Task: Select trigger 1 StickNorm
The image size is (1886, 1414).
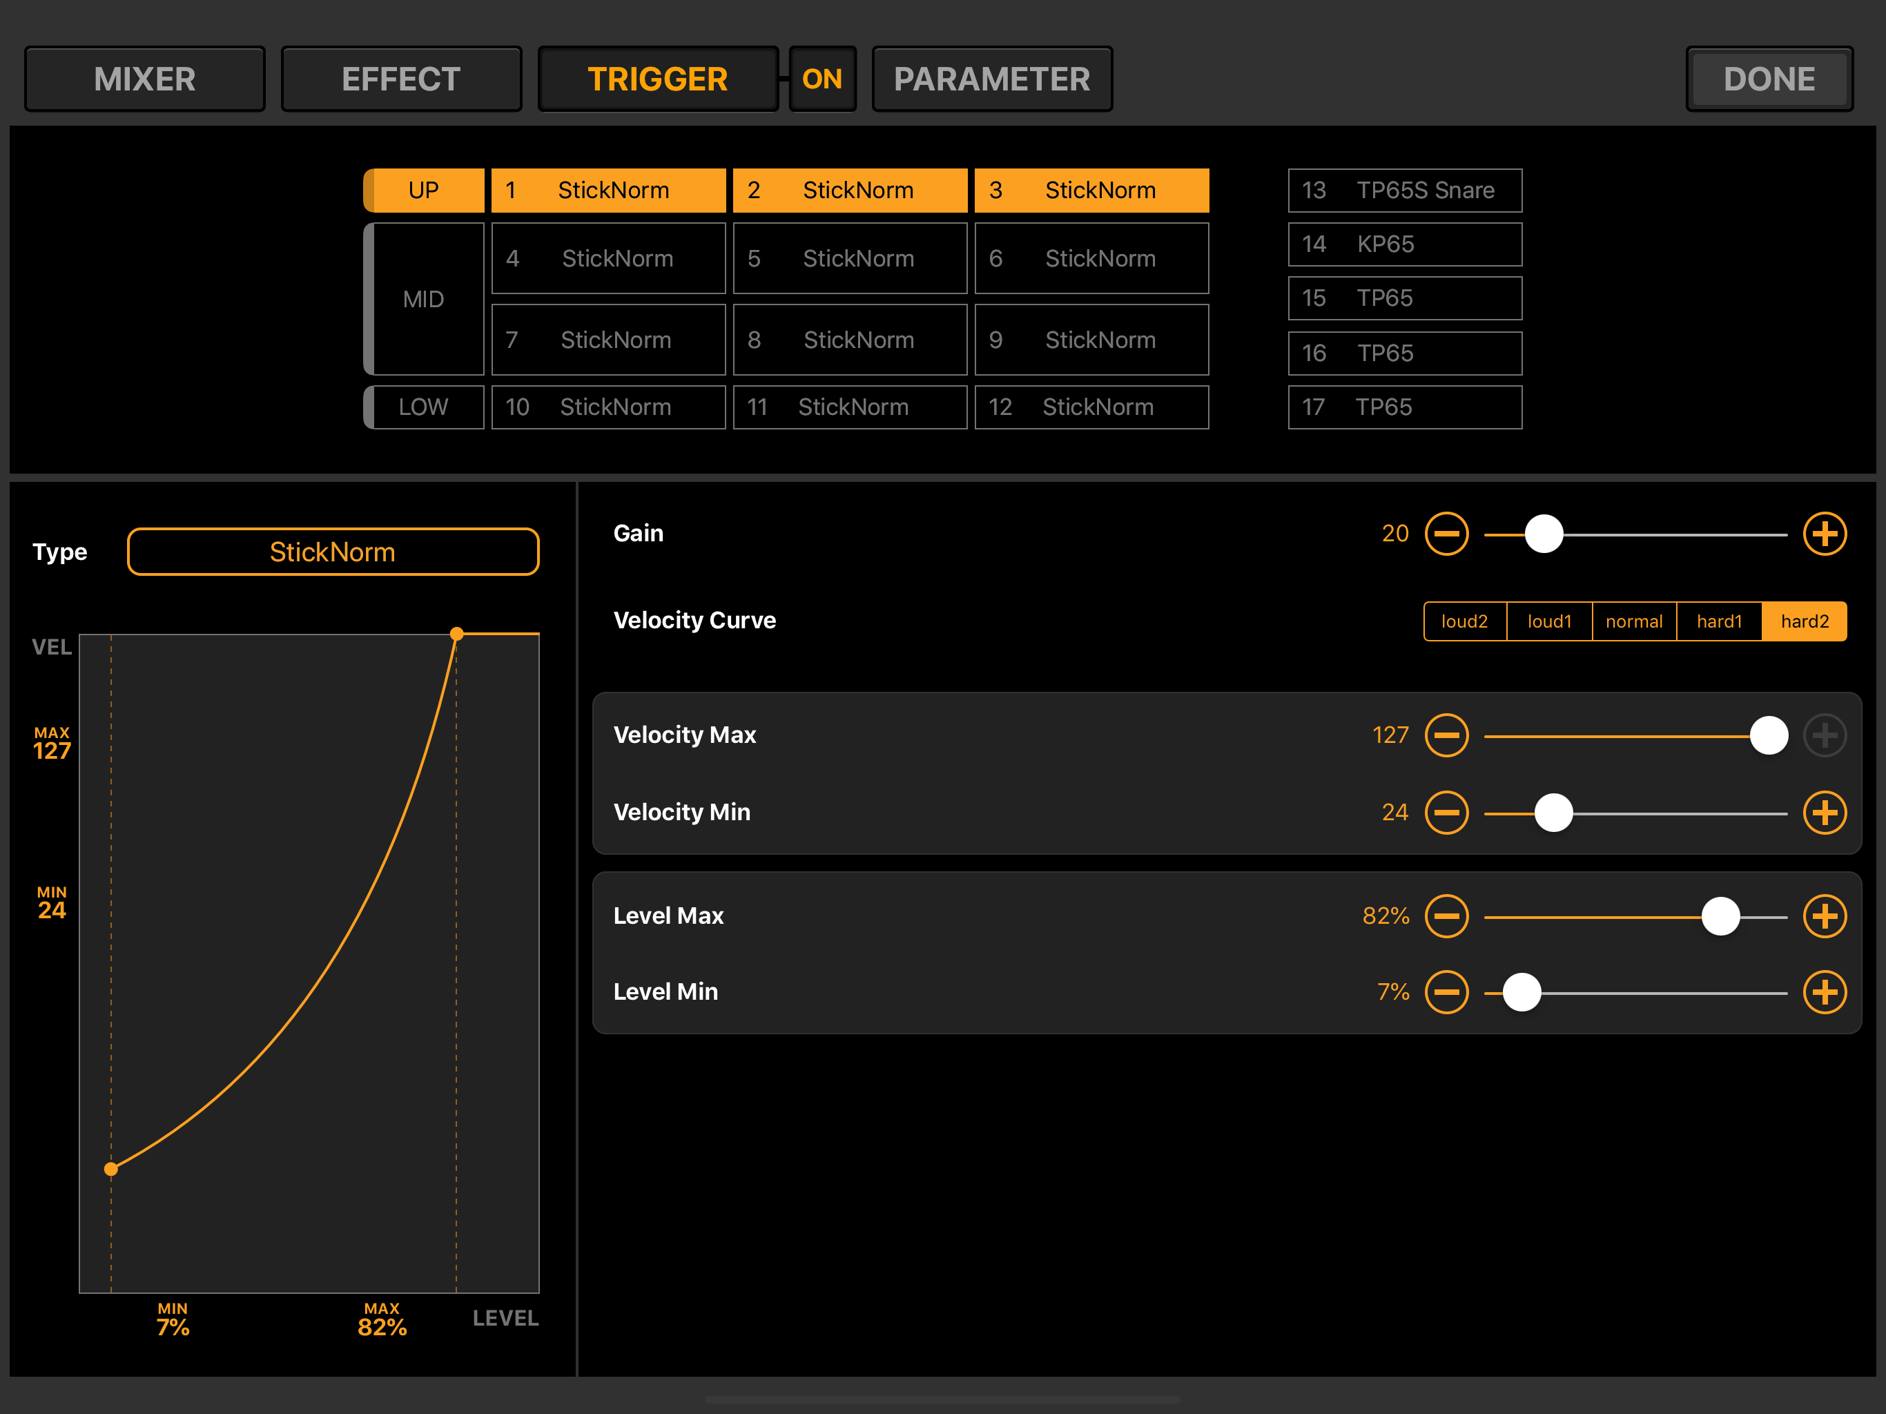Action: pyautogui.click(x=609, y=190)
